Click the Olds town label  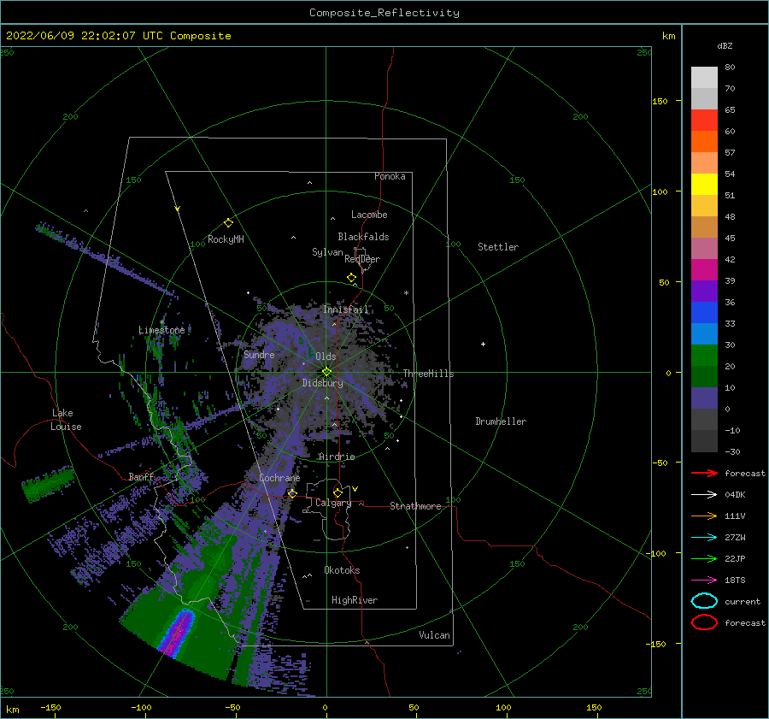326,357
